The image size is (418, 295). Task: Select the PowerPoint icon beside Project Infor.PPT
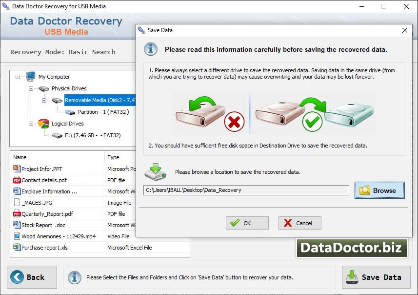[x=16, y=169]
